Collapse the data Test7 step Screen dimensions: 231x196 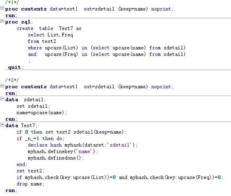(2, 125)
